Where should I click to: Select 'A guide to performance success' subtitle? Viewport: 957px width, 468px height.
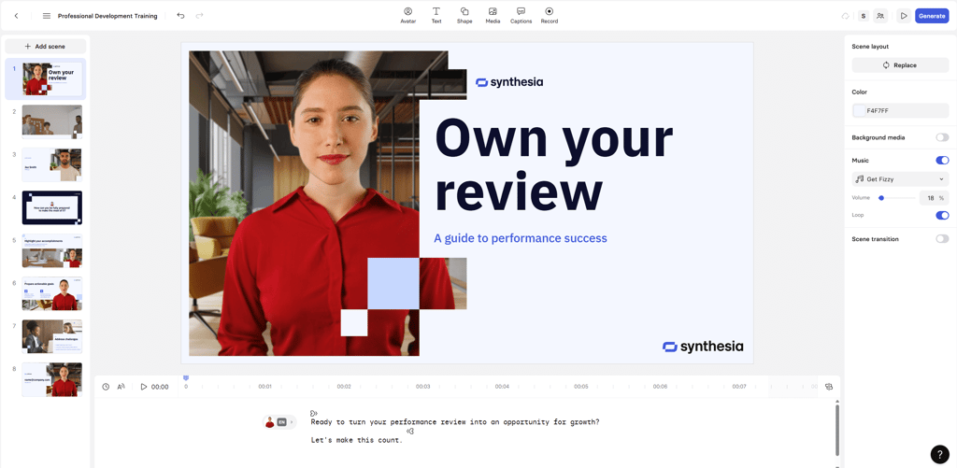520,238
